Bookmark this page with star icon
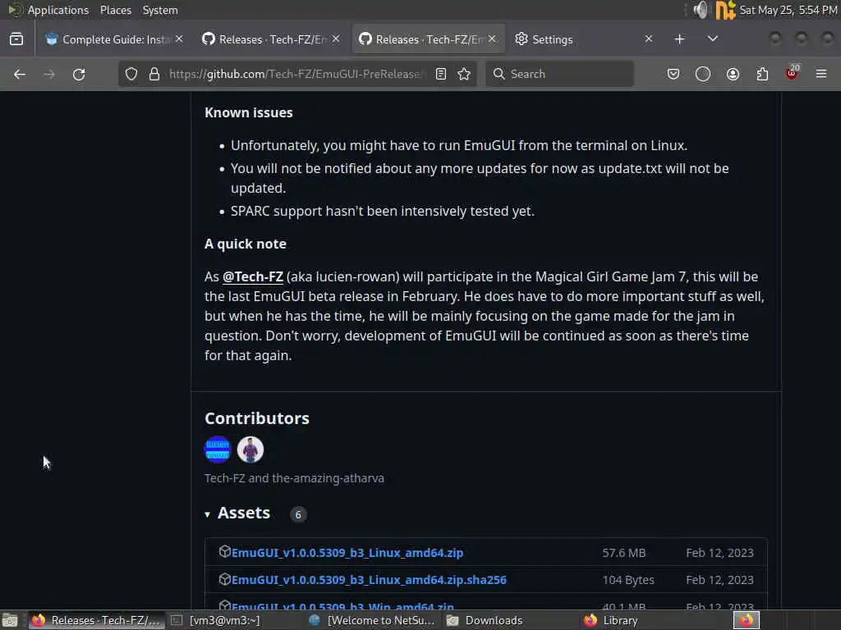 tap(464, 74)
